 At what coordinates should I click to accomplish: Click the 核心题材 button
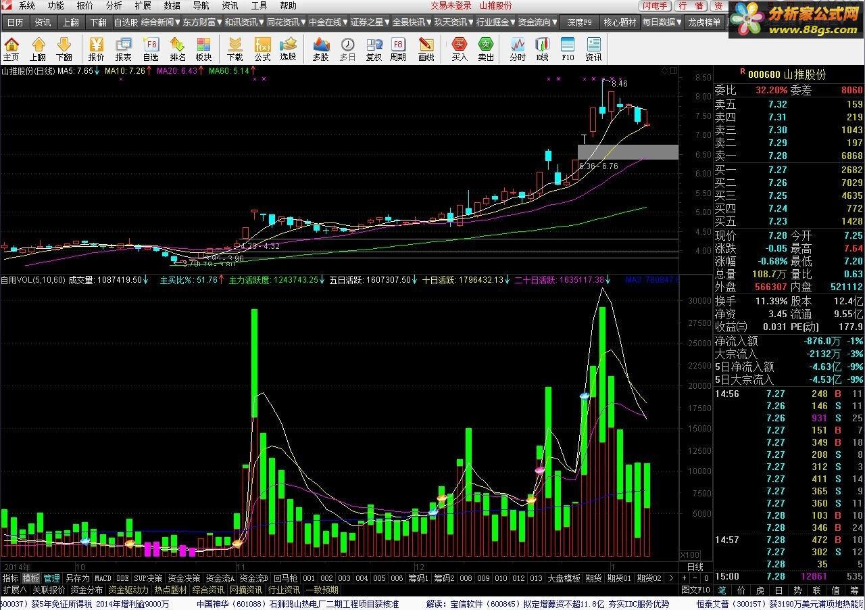[x=620, y=22]
